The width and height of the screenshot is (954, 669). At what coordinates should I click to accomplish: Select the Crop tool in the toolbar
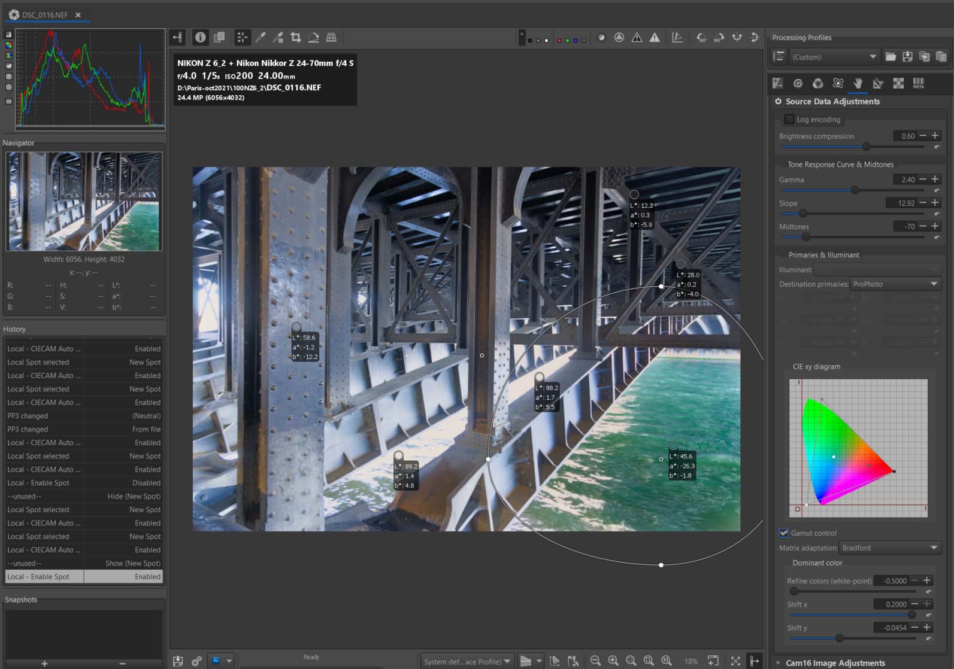[x=295, y=38]
